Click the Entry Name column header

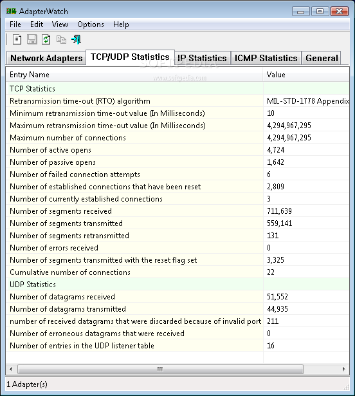[x=134, y=75]
